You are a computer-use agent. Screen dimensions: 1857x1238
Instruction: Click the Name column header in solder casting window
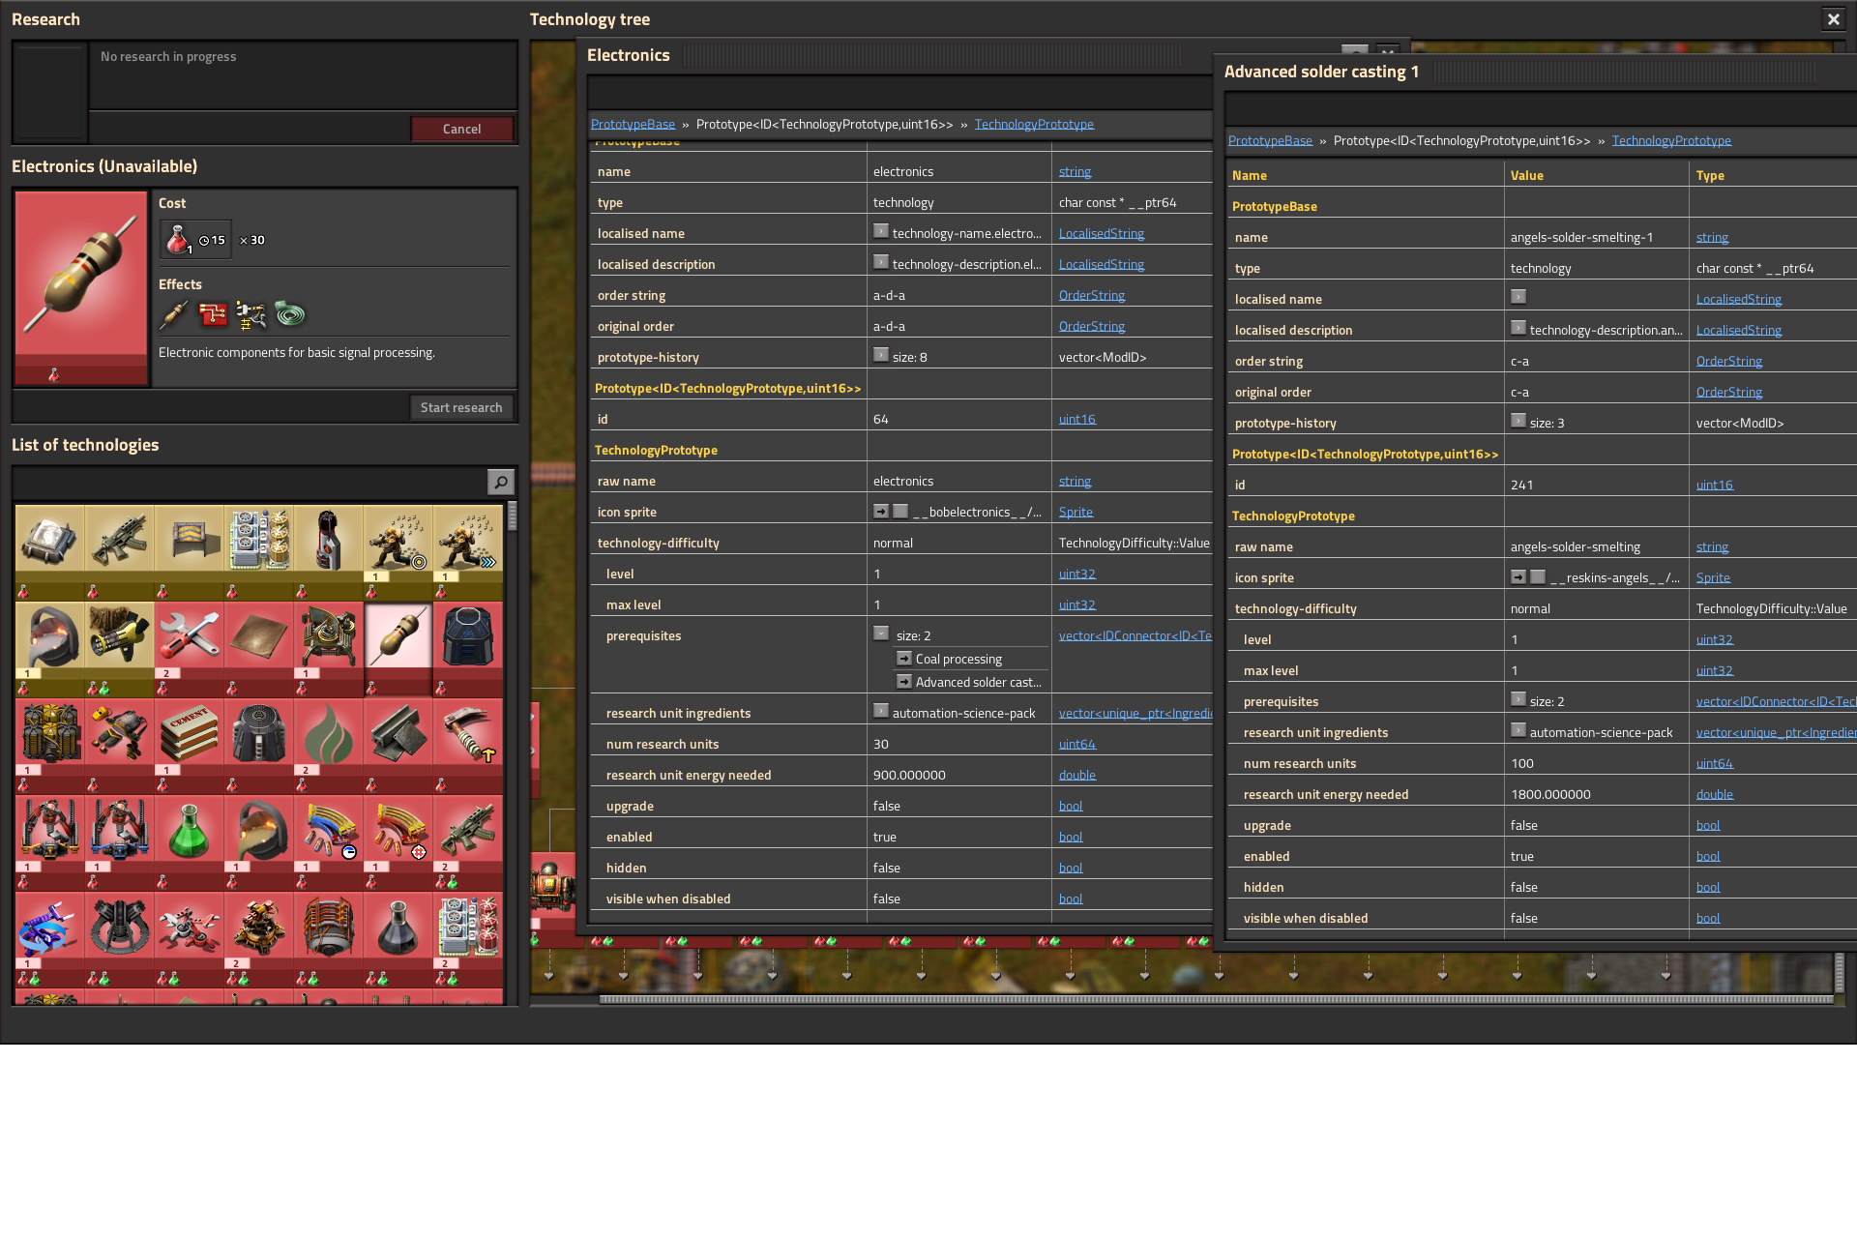(1250, 175)
